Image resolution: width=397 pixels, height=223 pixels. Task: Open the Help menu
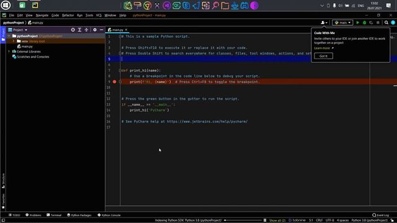[123, 15]
